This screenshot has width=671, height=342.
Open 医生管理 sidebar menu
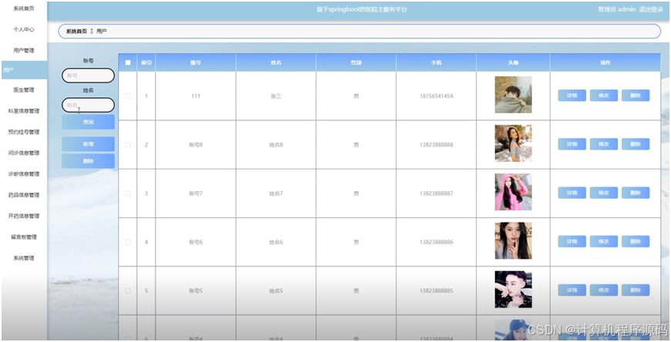24,90
